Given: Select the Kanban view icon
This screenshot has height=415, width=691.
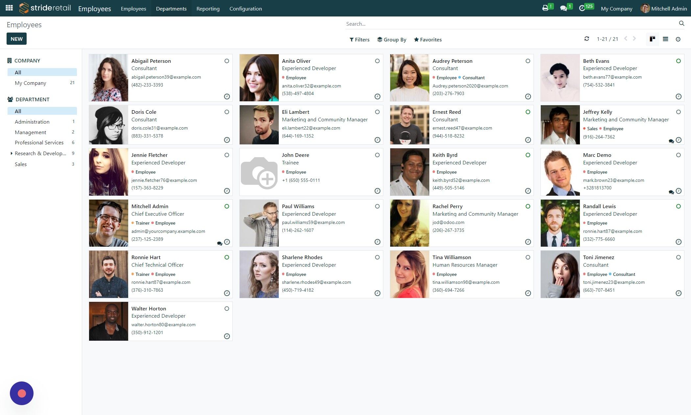Looking at the screenshot, I should [x=653, y=39].
